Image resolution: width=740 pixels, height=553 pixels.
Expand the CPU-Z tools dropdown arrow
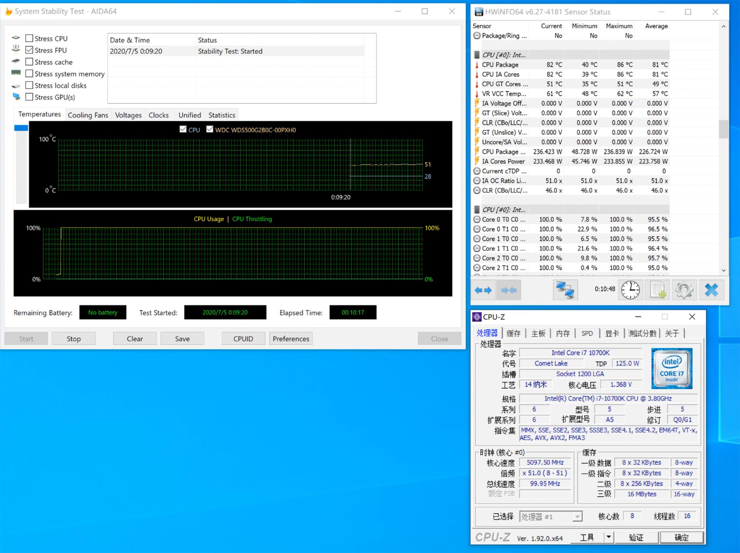click(608, 537)
